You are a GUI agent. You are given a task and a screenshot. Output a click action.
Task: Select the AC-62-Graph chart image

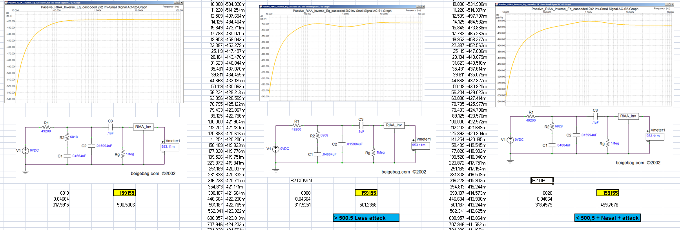pyautogui.click(x=585, y=54)
